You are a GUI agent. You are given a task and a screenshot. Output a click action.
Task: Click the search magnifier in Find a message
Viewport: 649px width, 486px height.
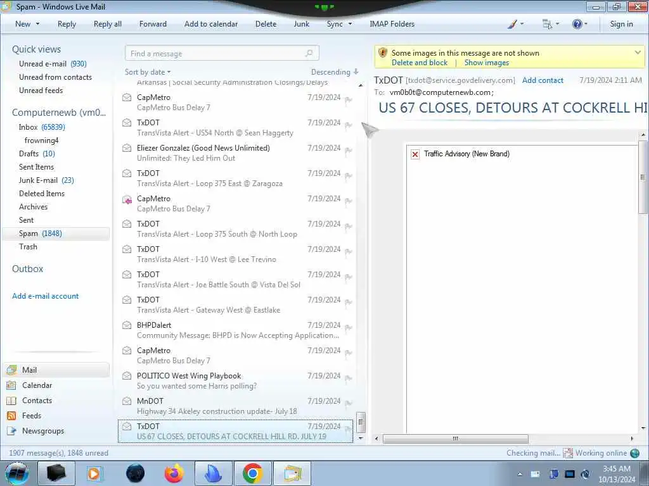click(309, 53)
